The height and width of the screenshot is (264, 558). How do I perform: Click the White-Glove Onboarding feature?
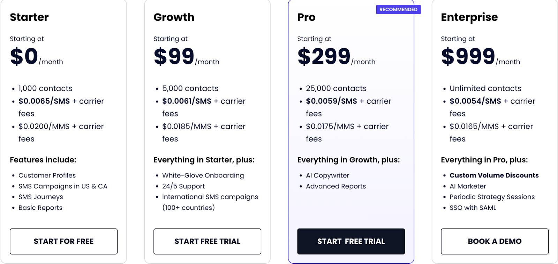point(203,175)
